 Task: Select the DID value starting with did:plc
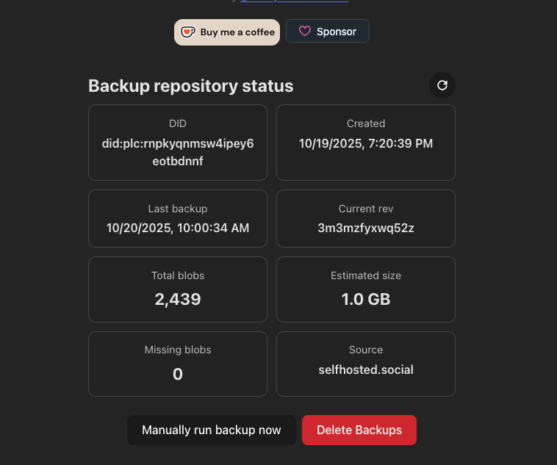click(178, 152)
